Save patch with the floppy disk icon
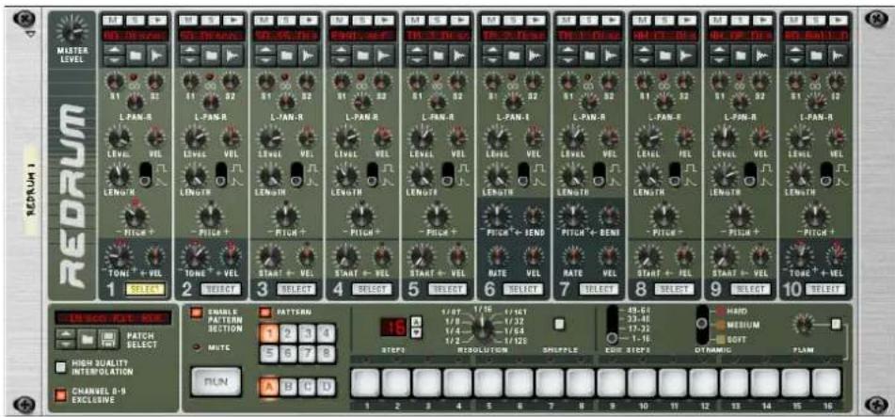 [x=106, y=341]
